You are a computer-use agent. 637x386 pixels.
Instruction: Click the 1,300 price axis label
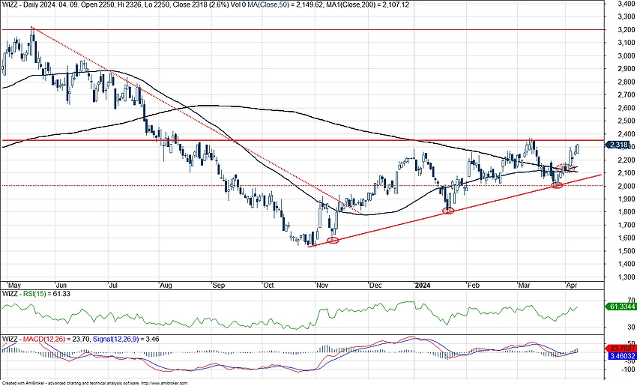click(626, 277)
